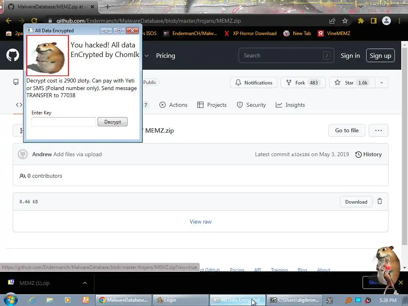Image resolution: width=408 pixels, height=306 pixels.
Task: Switch to All Data Encrypted taskbar window
Action: (237, 300)
